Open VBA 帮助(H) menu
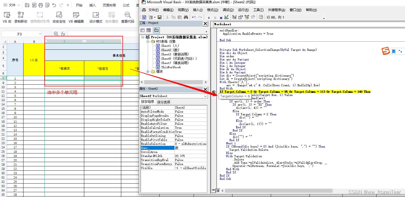 point(311,10)
